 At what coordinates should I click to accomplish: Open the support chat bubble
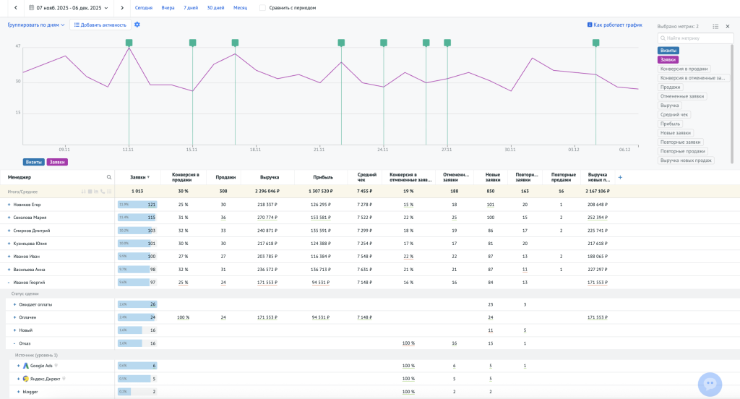coord(710,385)
